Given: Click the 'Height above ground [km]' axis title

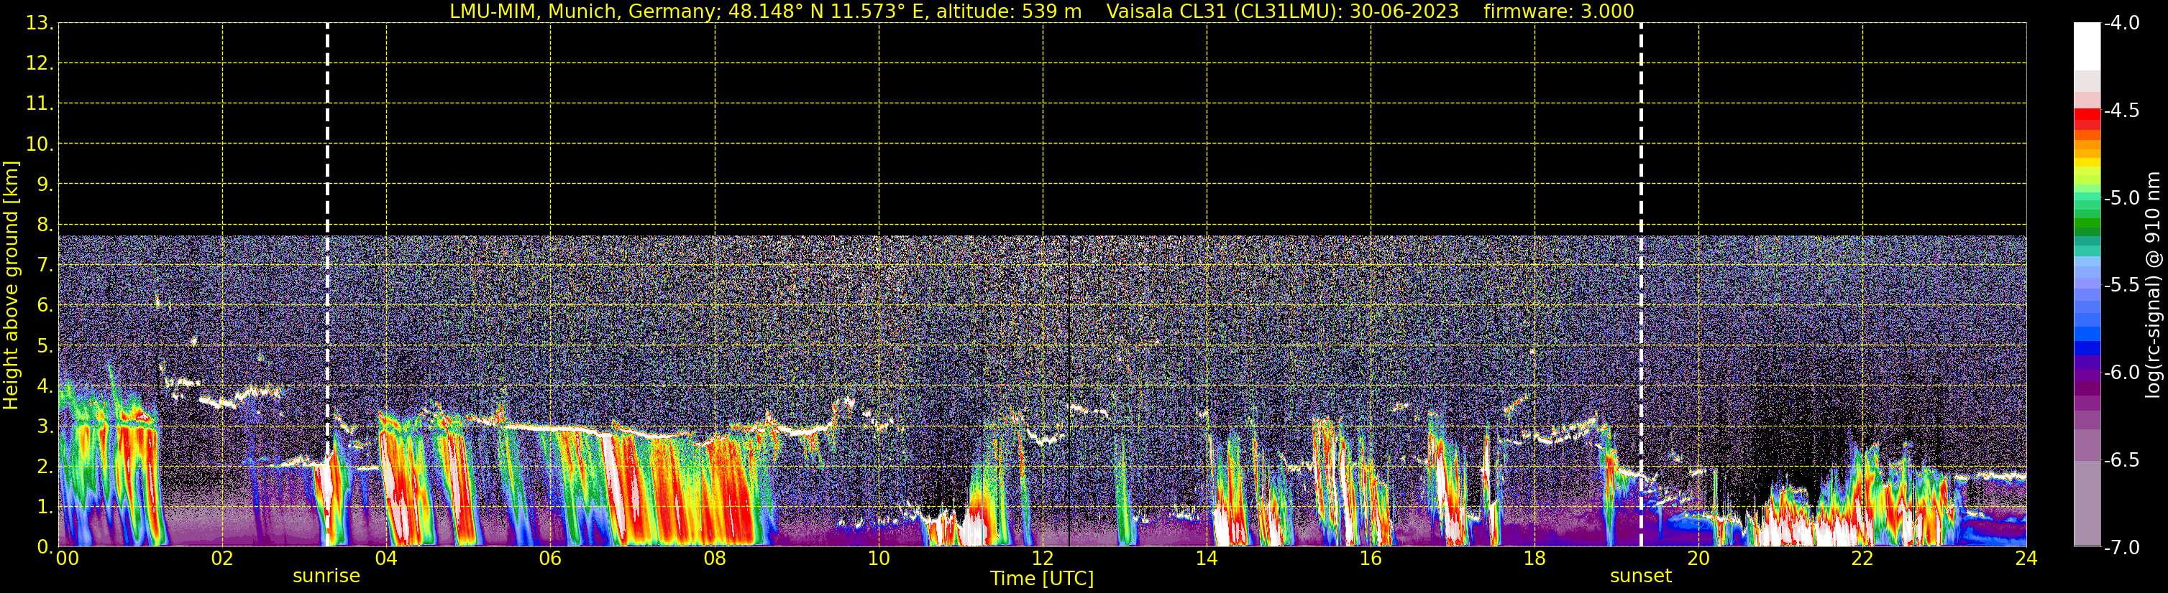Looking at the screenshot, I should [10, 285].
